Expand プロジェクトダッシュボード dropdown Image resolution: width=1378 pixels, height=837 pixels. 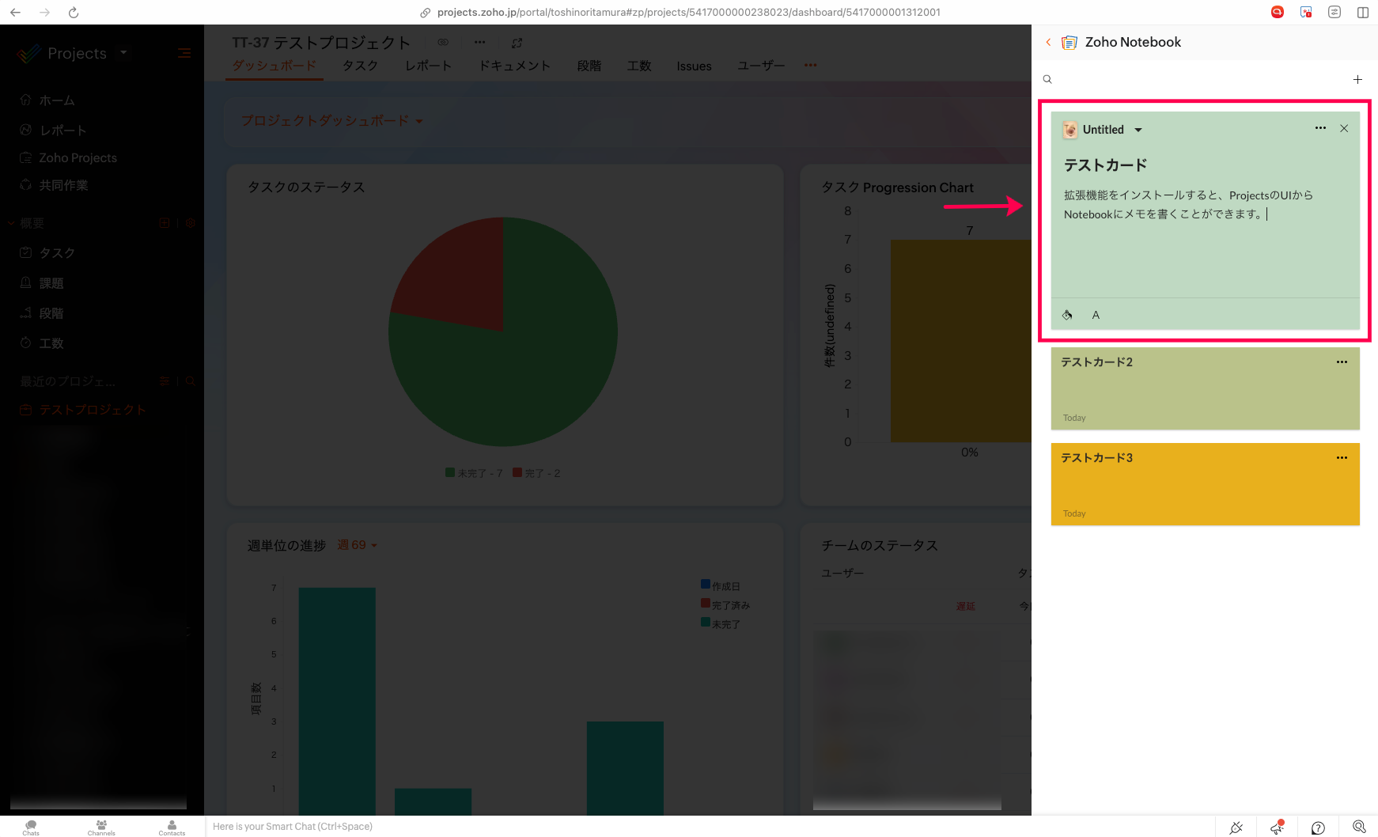pyautogui.click(x=419, y=122)
